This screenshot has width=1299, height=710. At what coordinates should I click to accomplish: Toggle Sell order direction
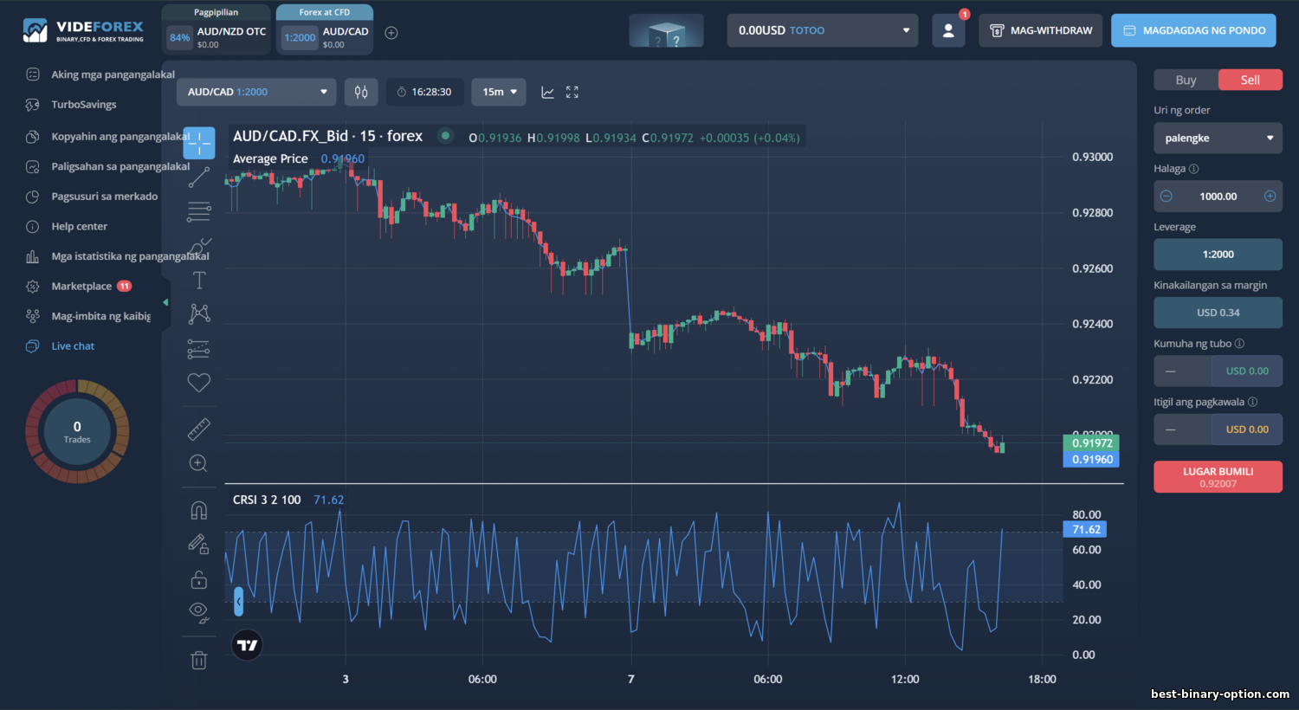pyautogui.click(x=1251, y=80)
